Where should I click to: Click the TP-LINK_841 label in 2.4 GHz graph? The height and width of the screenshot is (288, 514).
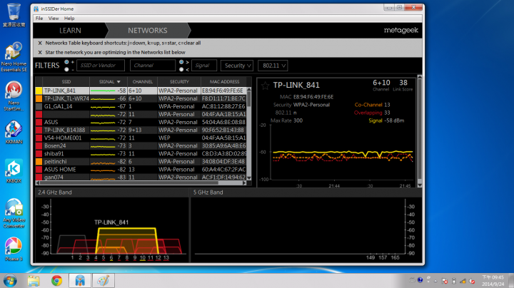coord(111,222)
